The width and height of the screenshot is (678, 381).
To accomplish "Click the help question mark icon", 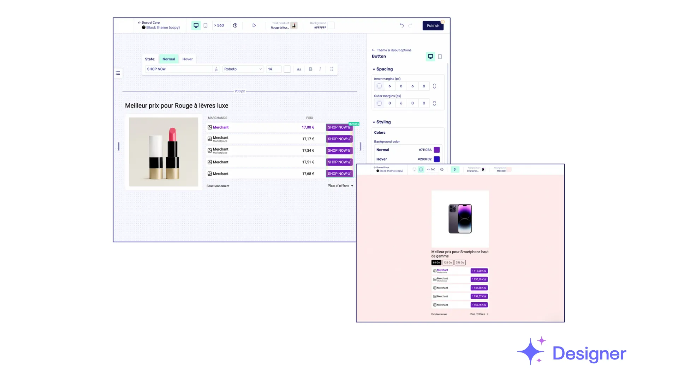I will click(x=235, y=25).
